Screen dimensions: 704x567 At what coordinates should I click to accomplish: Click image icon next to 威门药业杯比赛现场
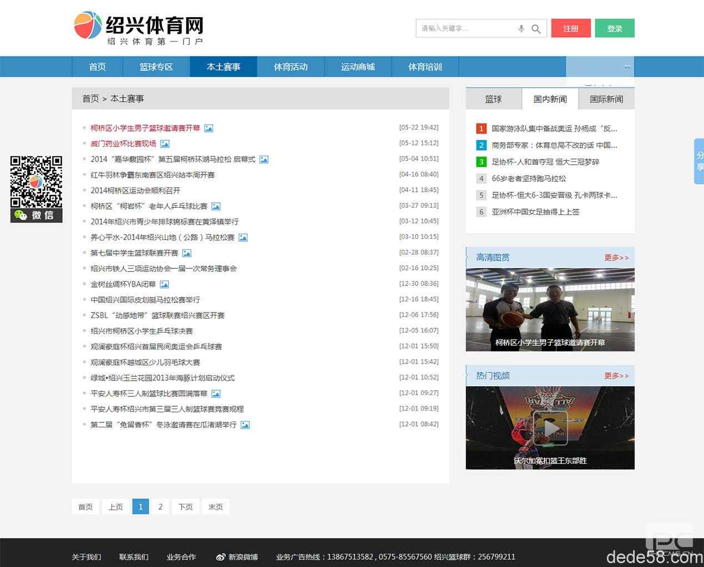click(x=165, y=144)
